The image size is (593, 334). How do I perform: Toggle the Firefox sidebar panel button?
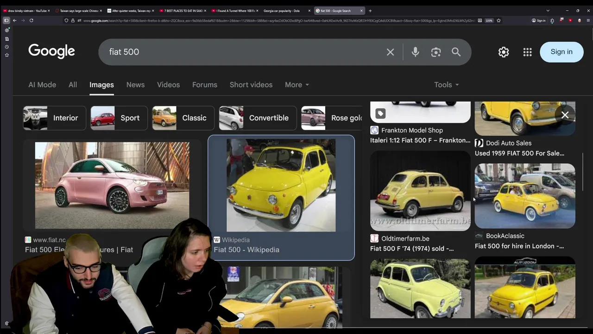[x=6, y=20]
